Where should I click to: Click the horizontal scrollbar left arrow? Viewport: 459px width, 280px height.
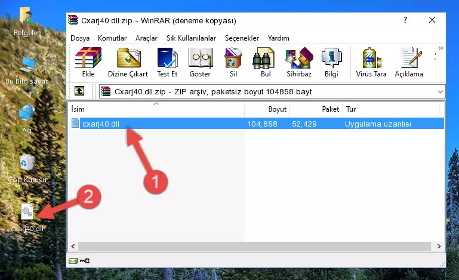click(x=73, y=247)
